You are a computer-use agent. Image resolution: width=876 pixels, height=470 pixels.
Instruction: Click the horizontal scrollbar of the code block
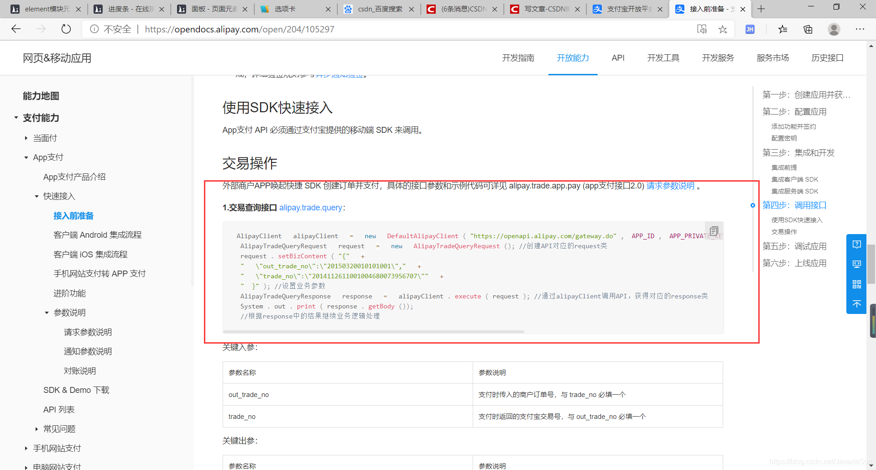tap(373, 332)
